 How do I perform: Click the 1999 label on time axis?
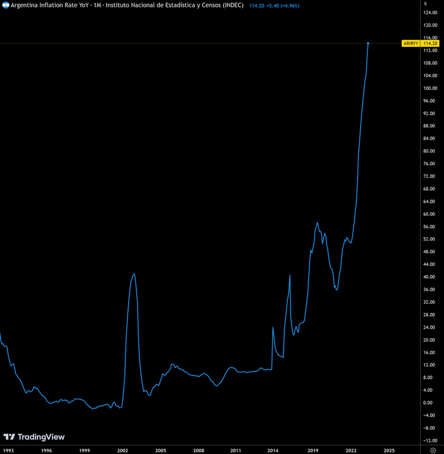[x=84, y=451]
